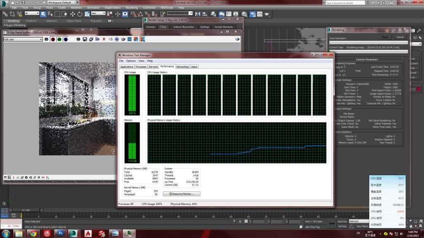Image resolution: width=424 pixels, height=238 pixels.
Task: Expand the Workspace: Default dropdown
Action: [x=62, y=2]
